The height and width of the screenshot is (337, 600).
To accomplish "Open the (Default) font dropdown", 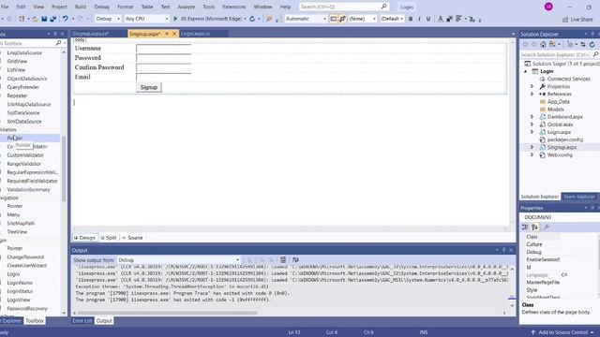I will tap(392, 19).
